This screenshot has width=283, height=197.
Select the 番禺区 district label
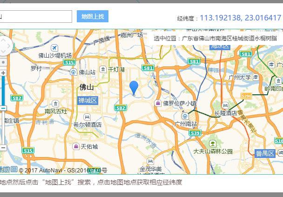point(265,153)
